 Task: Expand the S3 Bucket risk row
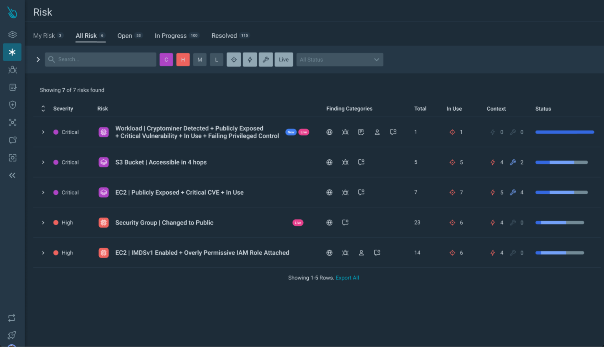[x=43, y=162]
